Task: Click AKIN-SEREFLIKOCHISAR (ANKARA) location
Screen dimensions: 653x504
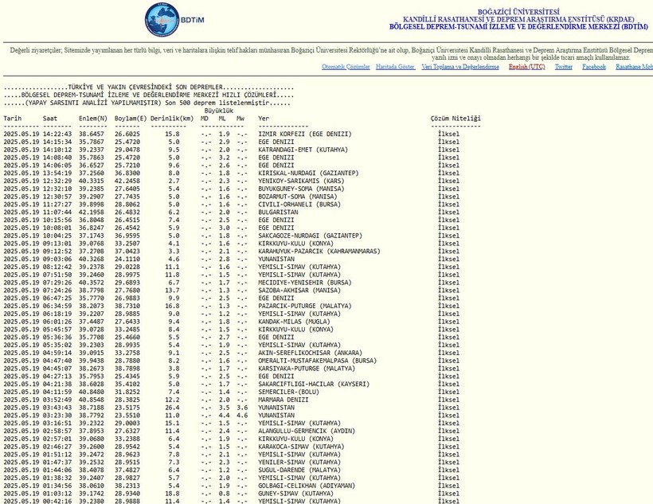Action: 311,353
